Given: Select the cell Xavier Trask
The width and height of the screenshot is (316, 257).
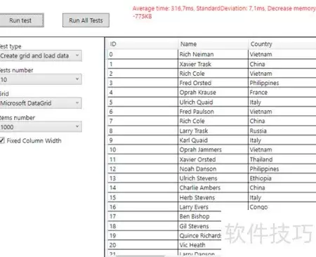Looking at the screenshot, I should (213, 64).
